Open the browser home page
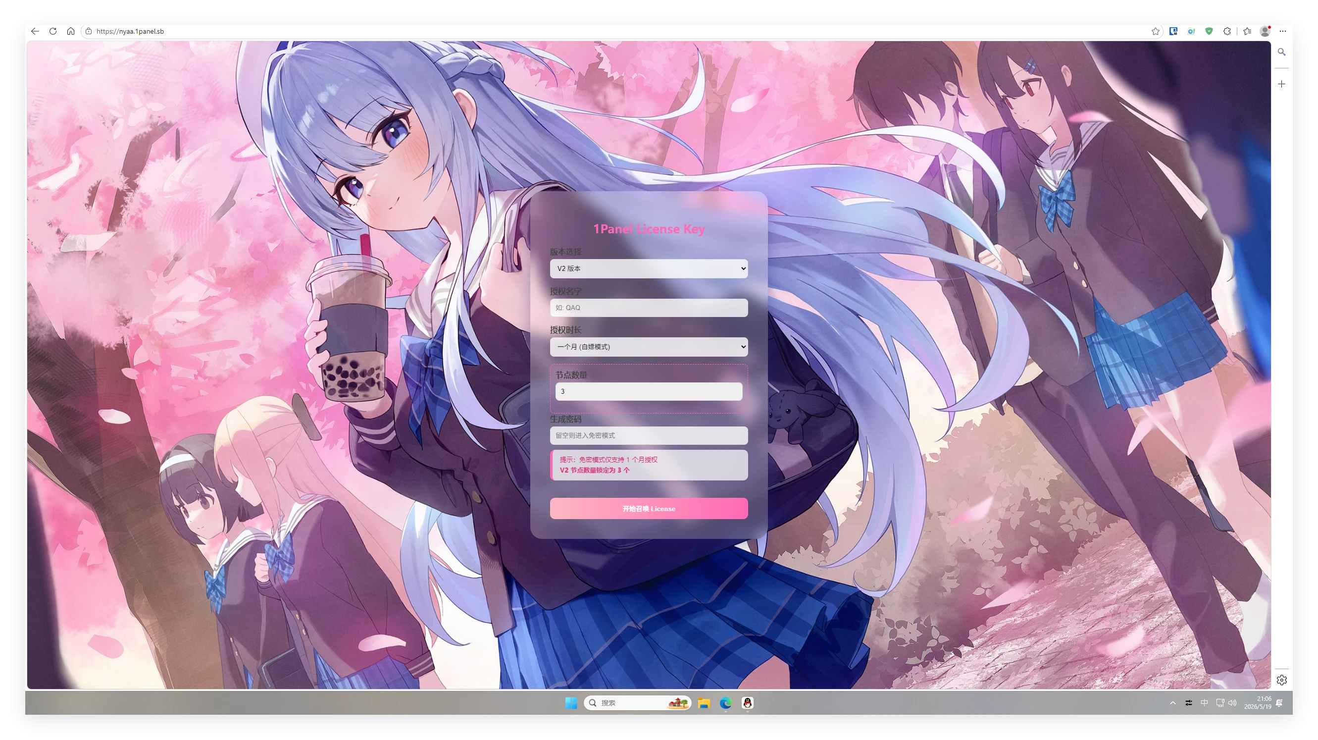 coord(71,31)
